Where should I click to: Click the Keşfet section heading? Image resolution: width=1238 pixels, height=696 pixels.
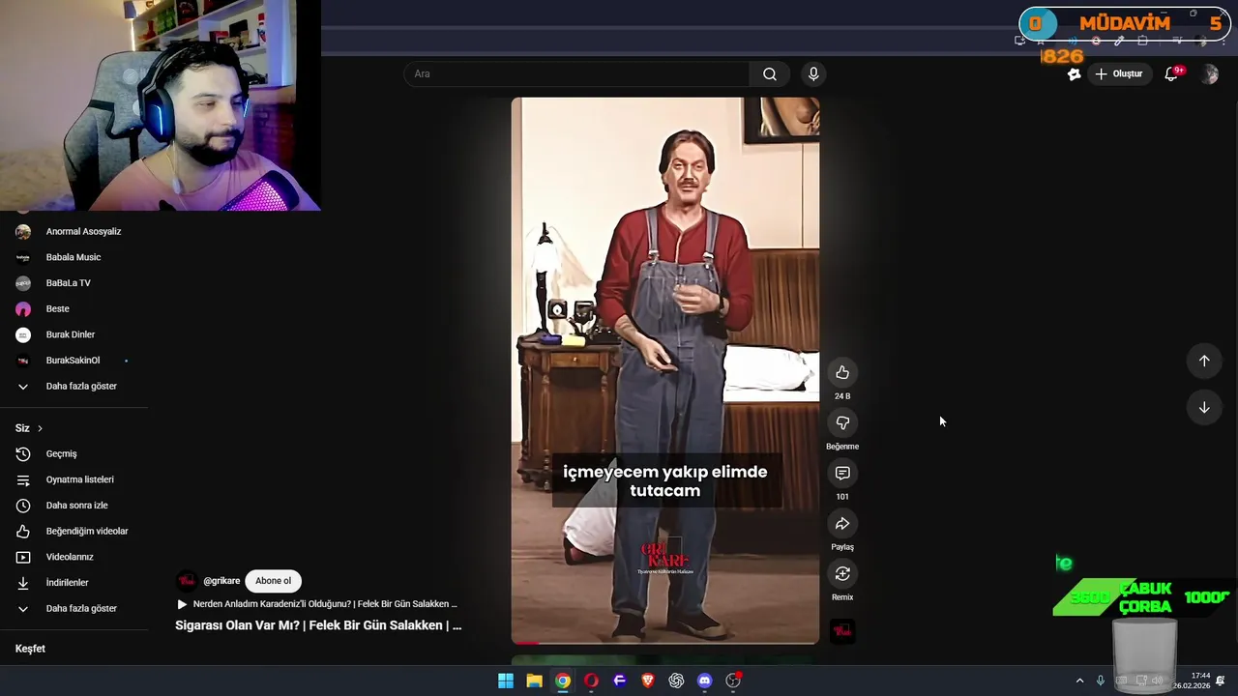click(30, 649)
